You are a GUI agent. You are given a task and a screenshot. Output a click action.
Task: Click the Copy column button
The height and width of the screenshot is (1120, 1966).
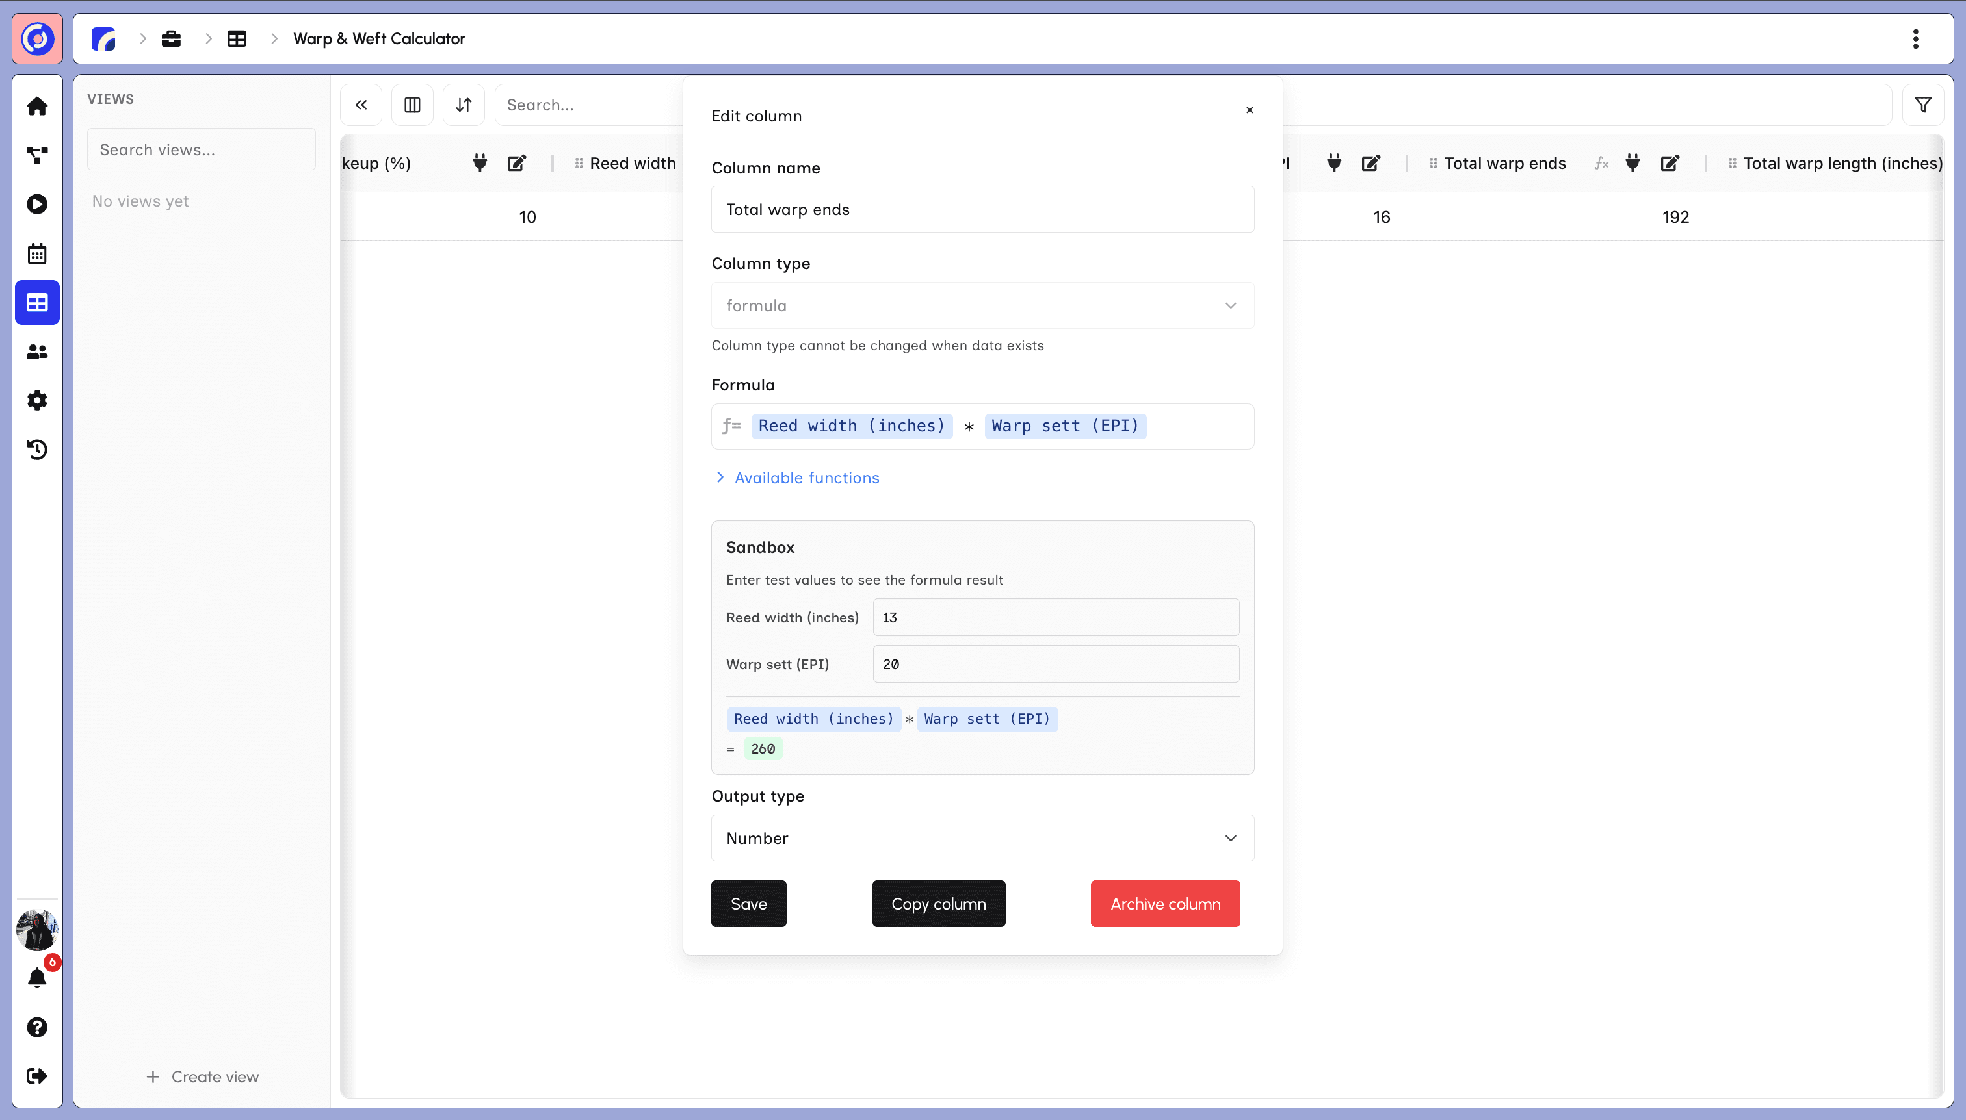[x=938, y=903]
